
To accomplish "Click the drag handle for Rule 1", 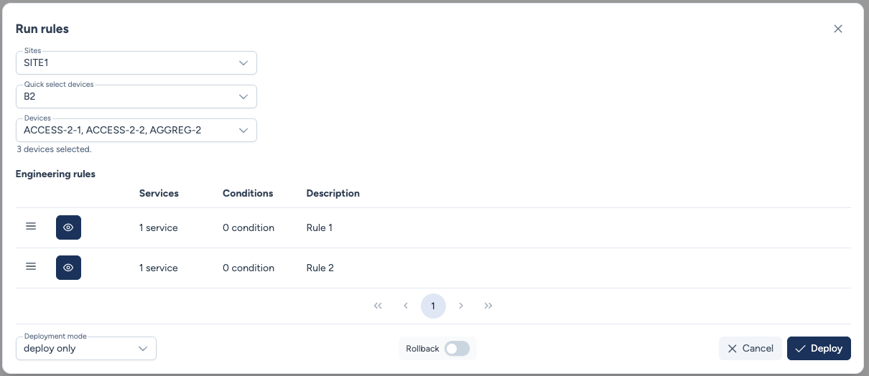I will 31,227.
